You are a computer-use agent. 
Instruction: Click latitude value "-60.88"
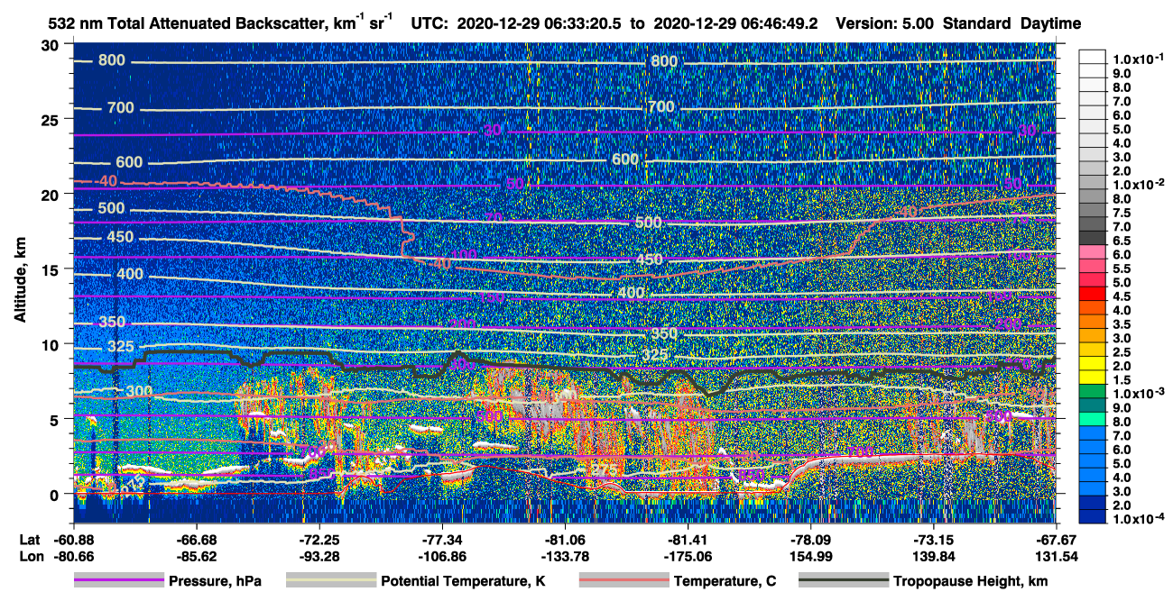(x=73, y=540)
